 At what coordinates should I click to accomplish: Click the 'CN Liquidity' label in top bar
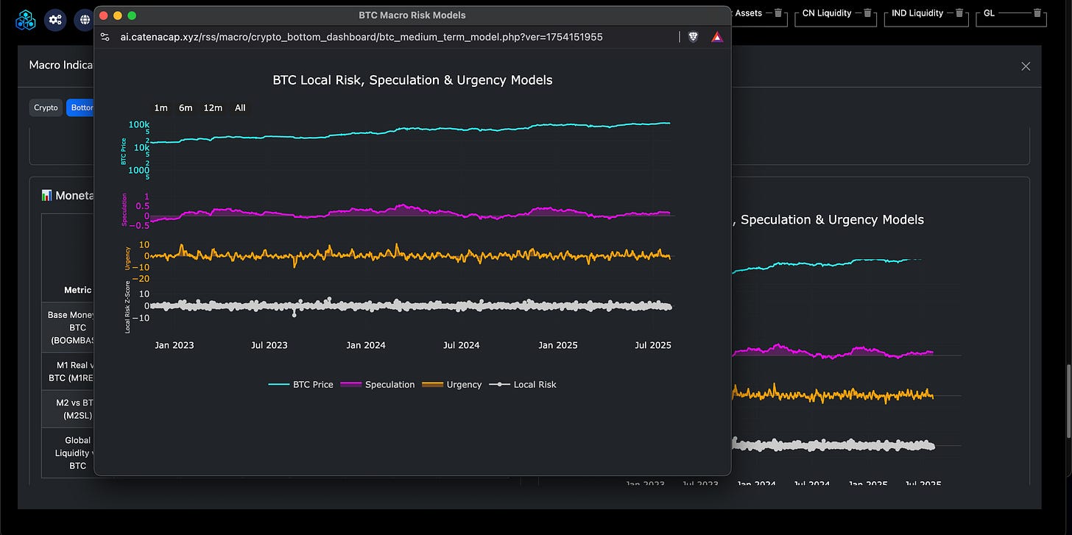coord(827,13)
